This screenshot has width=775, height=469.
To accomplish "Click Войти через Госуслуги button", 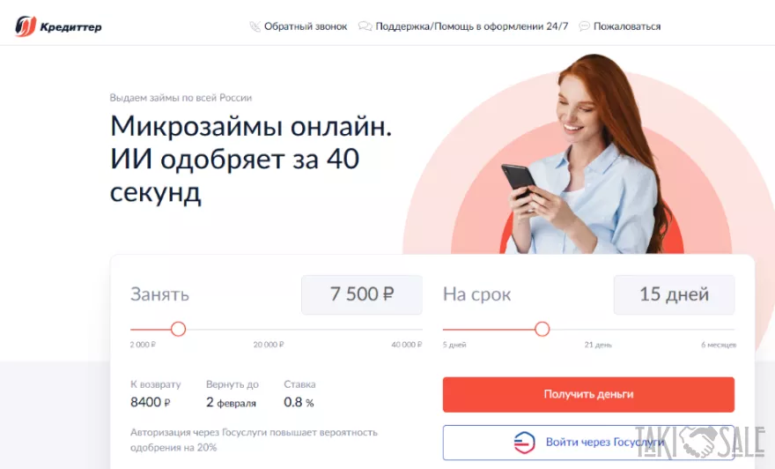I will pyautogui.click(x=588, y=443).
